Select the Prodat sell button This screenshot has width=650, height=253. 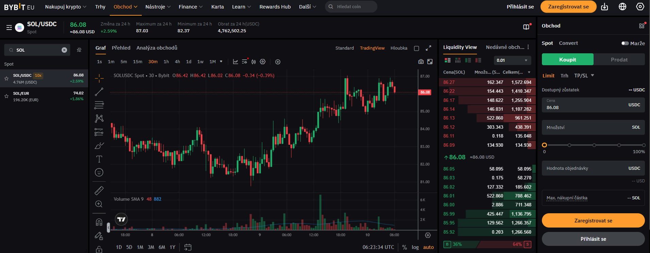[x=619, y=60]
